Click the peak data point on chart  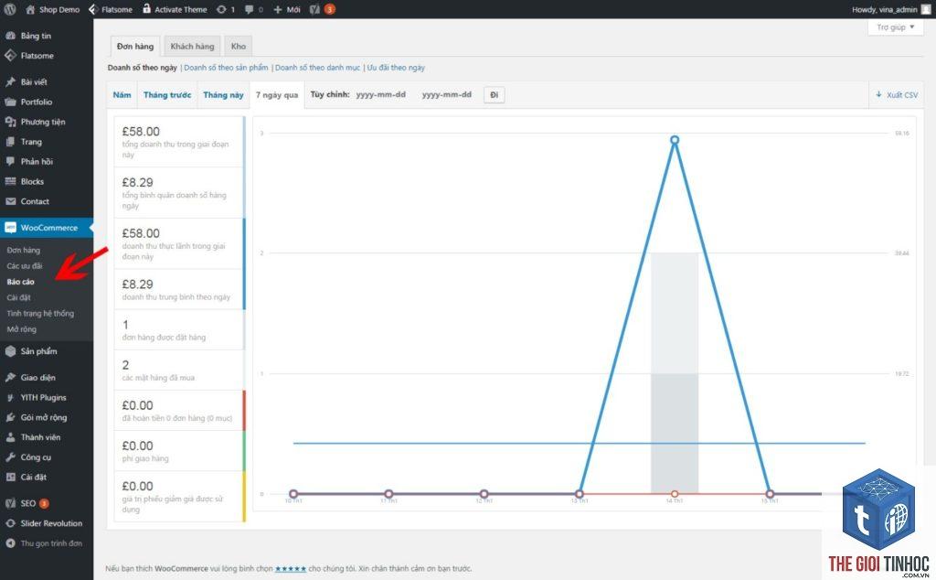coord(675,140)
